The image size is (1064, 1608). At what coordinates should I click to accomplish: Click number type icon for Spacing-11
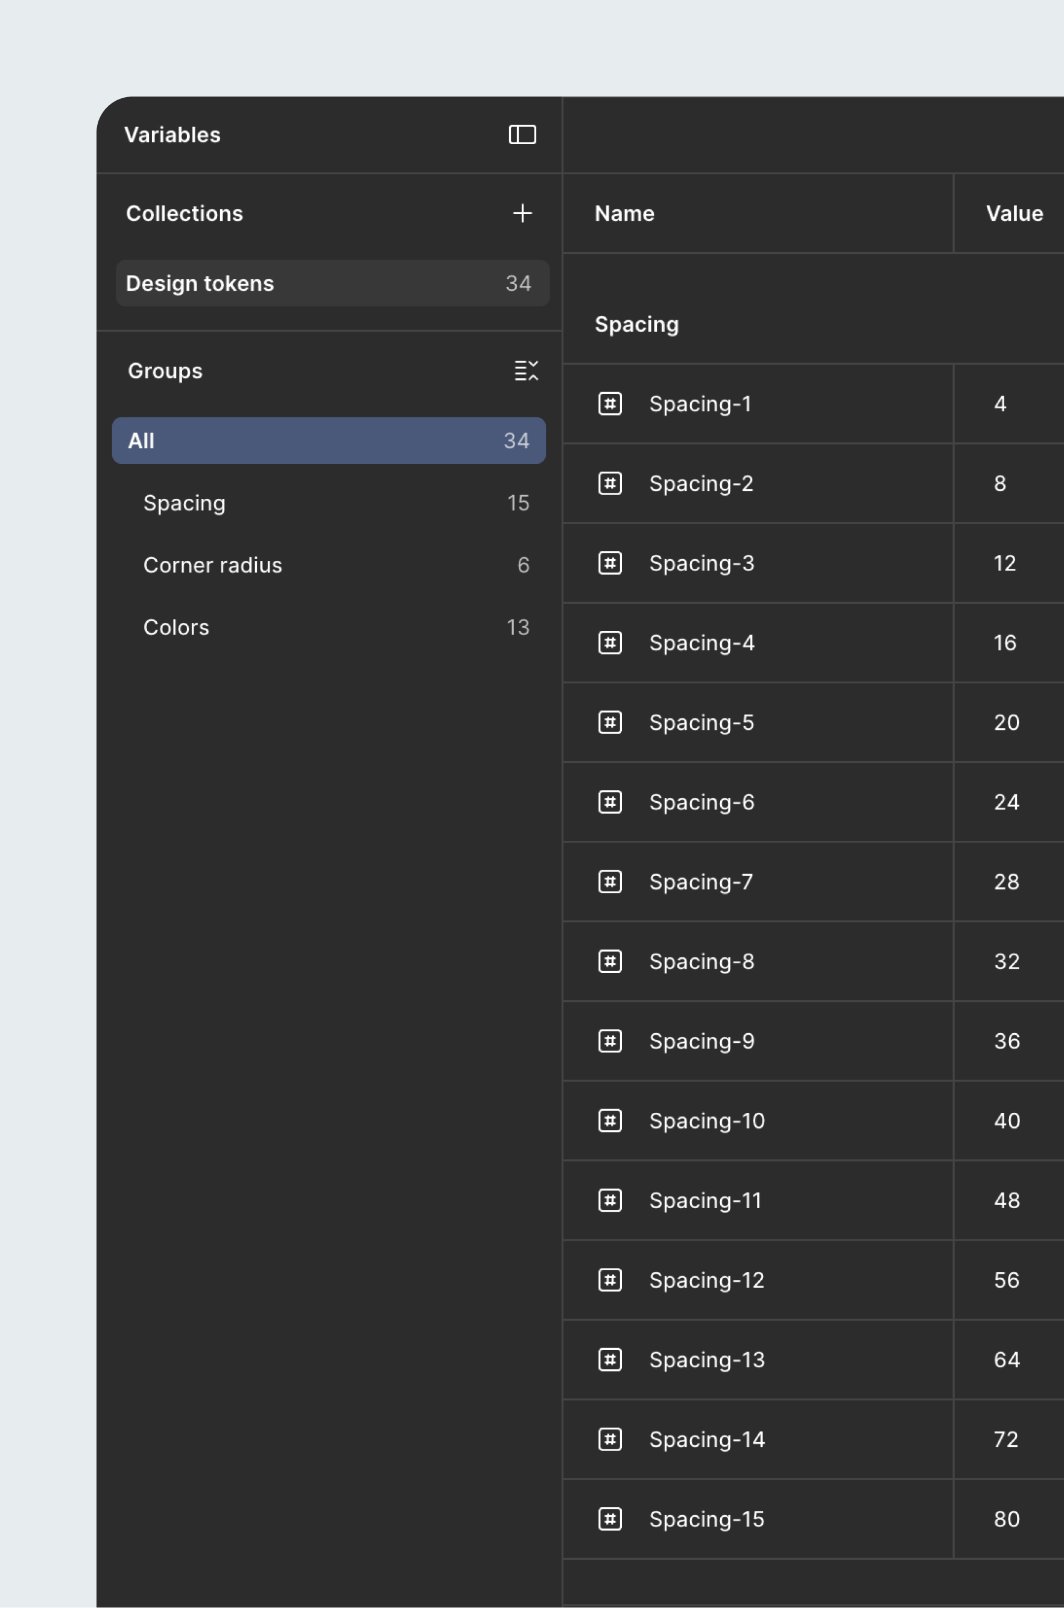click(x=609, y=1200)
